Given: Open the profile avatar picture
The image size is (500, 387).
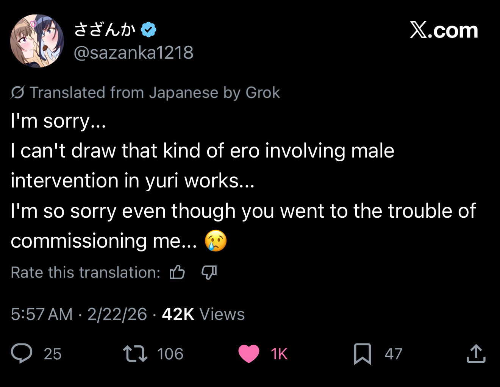Looking at the screenshot, I should tap(37, 41).
